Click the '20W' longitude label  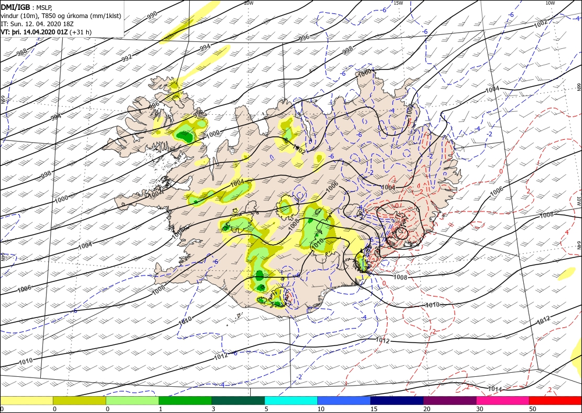pyautogui.click(x=249, y=3)
